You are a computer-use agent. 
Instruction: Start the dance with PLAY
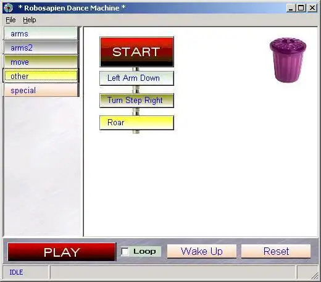(x=62, y=252)
